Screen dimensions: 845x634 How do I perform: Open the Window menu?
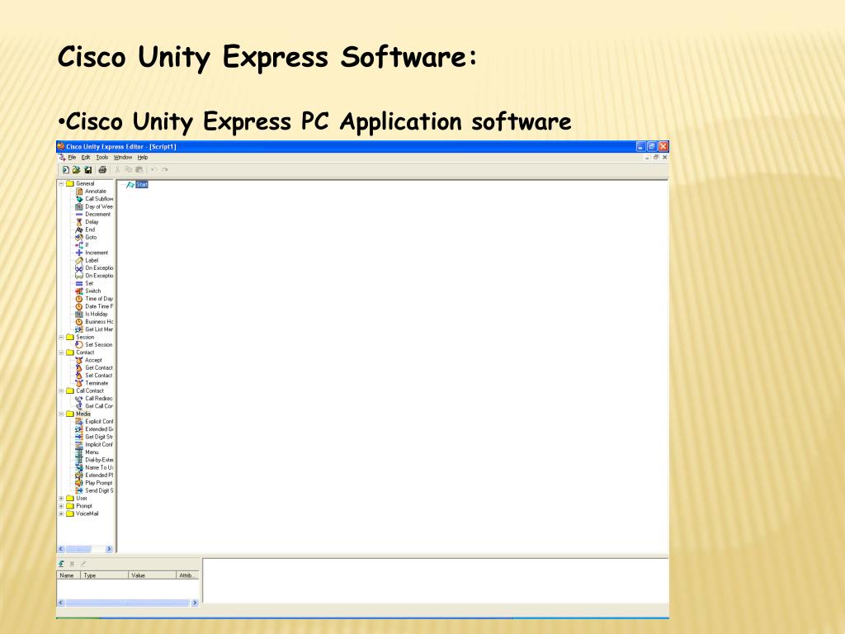[x=123, y=158]
